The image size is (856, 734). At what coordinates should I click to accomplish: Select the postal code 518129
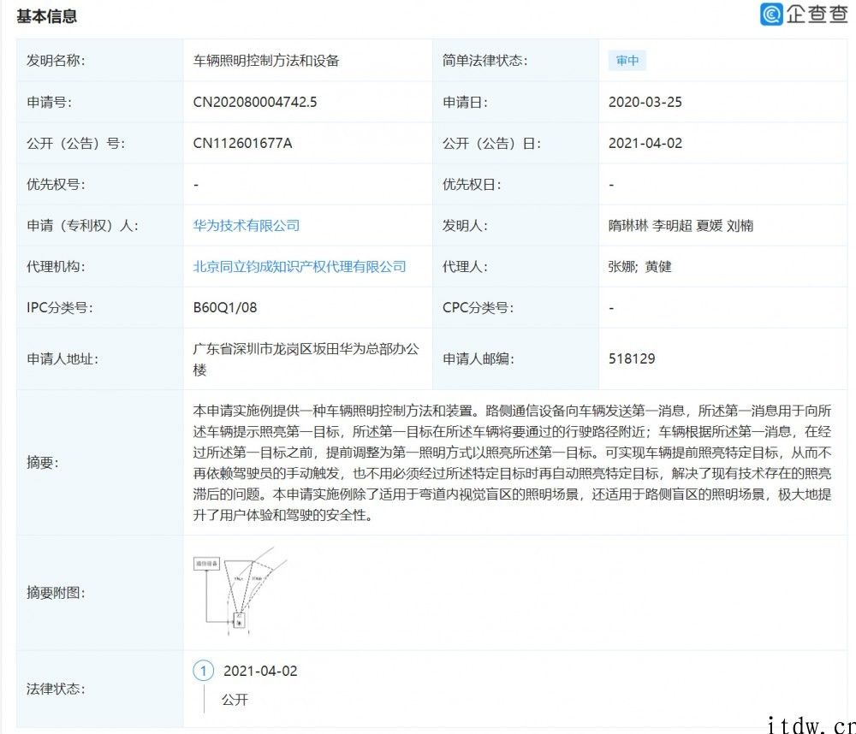[632, 358]
